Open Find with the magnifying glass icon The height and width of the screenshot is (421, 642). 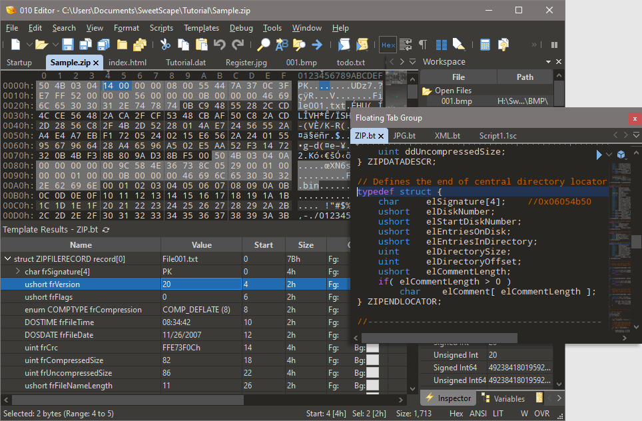263,44
